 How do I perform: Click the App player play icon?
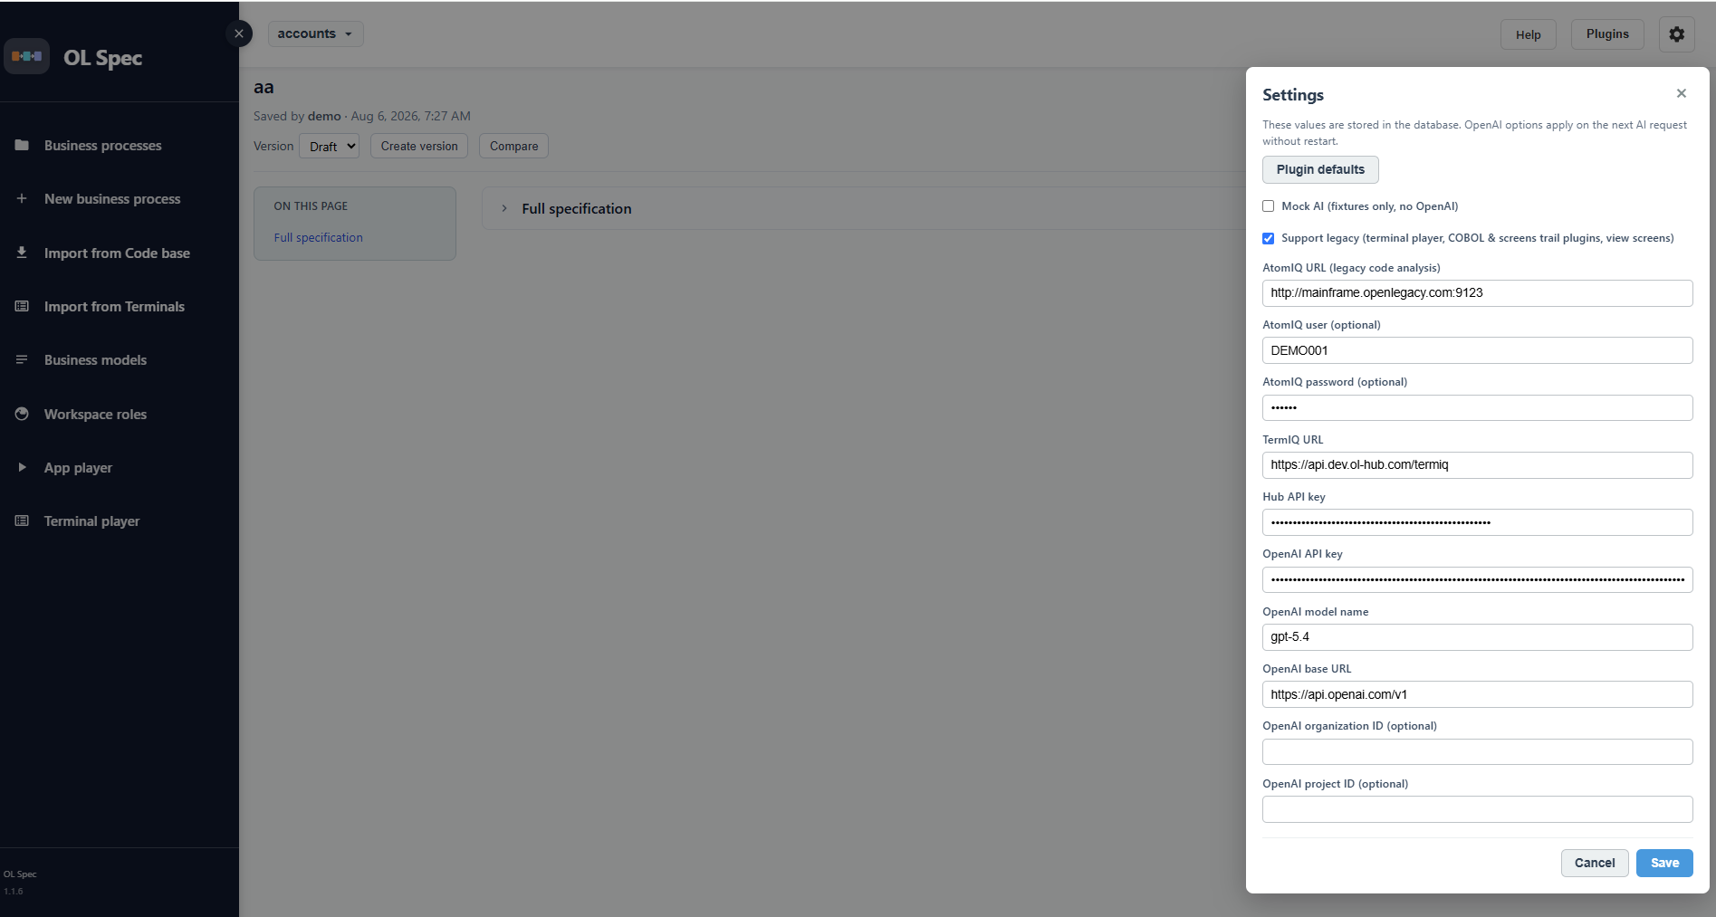[22, 467]
